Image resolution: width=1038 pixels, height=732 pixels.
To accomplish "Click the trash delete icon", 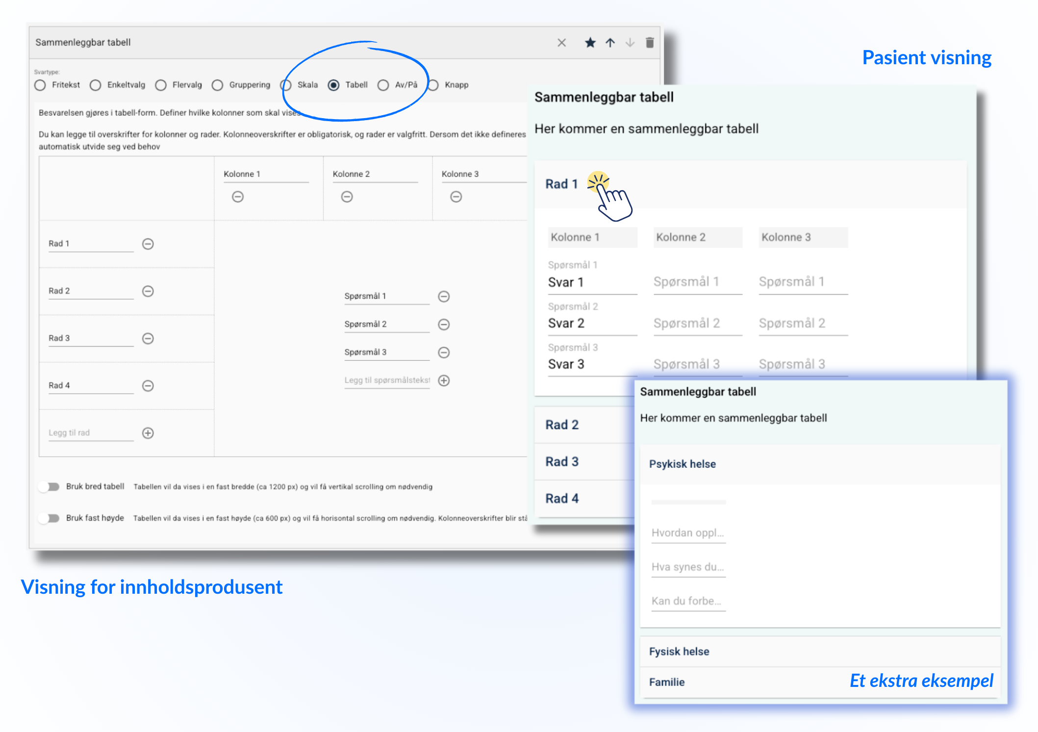I will 650,43.
